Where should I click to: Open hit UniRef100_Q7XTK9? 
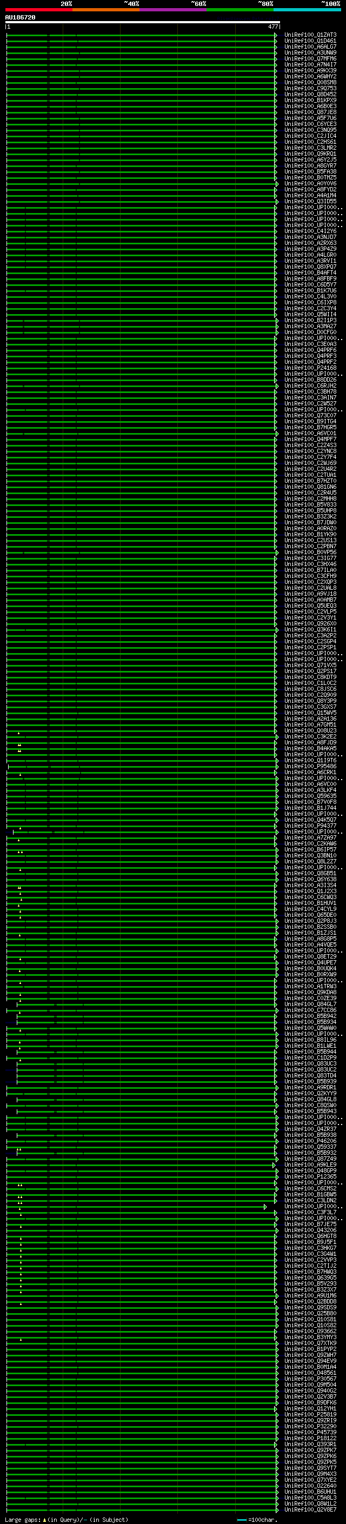(310, 1343)
